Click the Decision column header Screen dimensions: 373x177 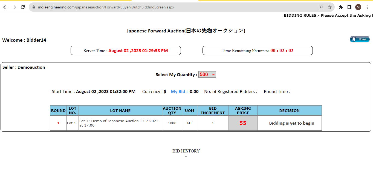click(x=290, y=110)
